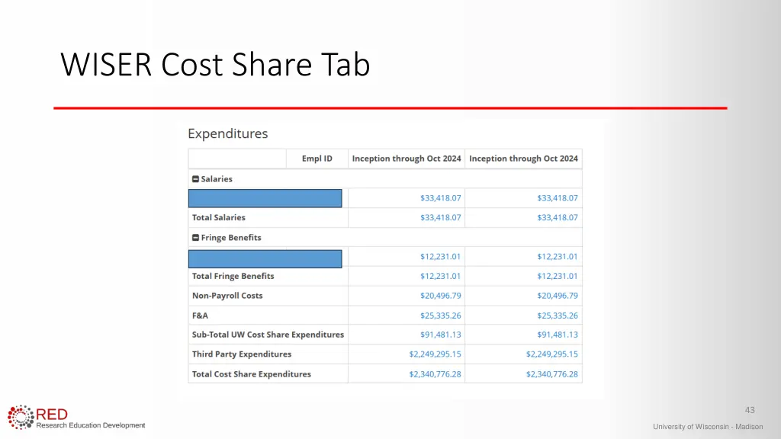Viewport: 781px width, 439px height.
Task: Open Total Cost Share Expenditures amount, right column
Action: (x=551, y=374)
